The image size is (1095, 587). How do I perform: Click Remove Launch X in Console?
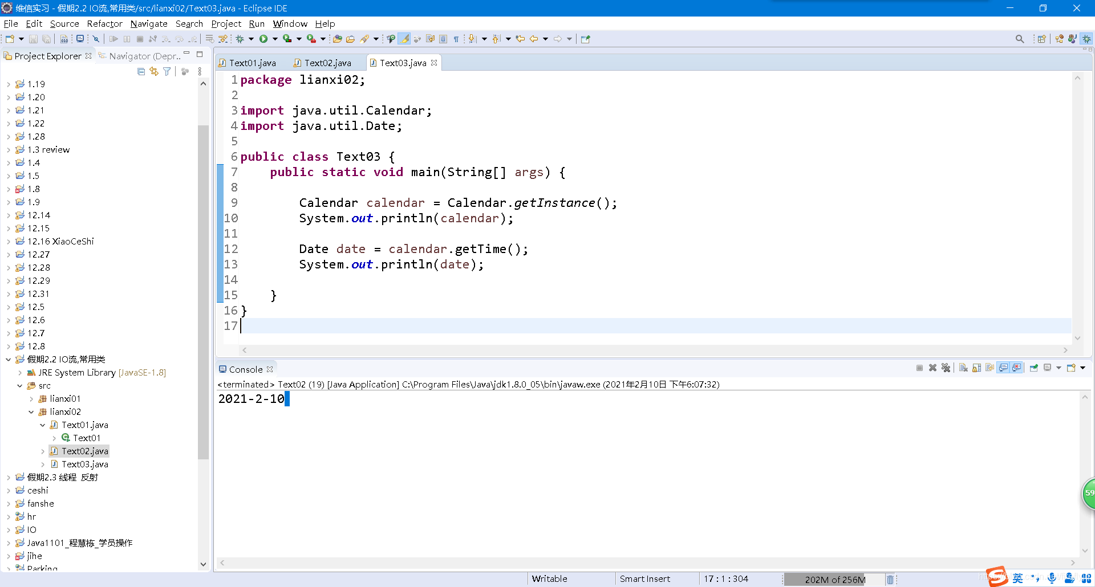coord(932,368)
